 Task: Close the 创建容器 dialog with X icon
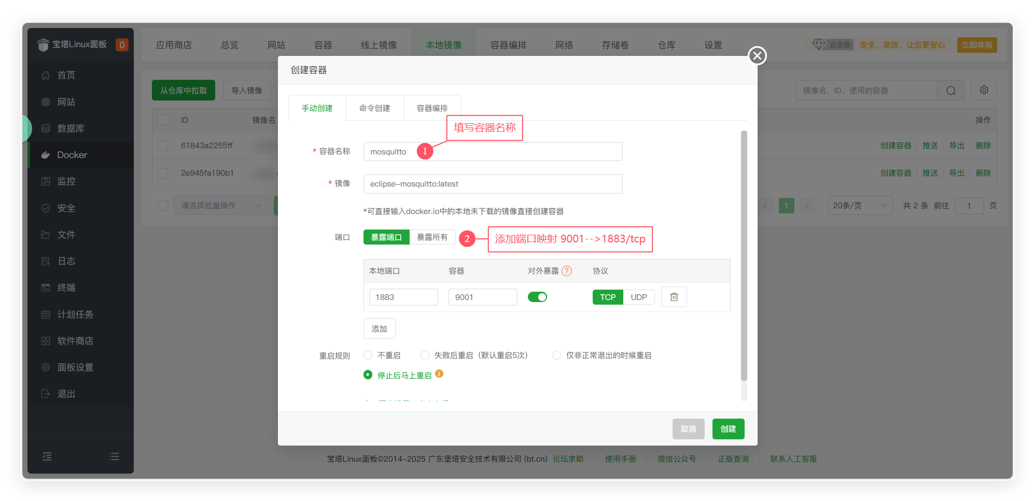tap(757, 55)
